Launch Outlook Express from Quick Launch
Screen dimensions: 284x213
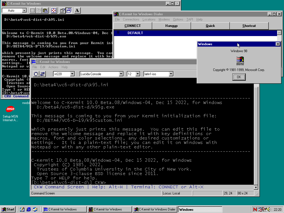click(x=35, y=209)
